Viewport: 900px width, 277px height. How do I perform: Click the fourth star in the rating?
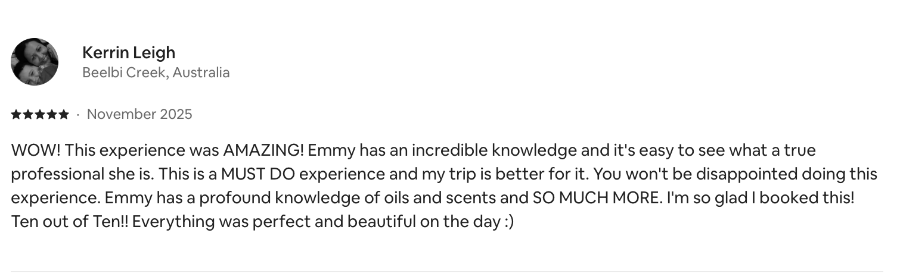tap(52, 115)
